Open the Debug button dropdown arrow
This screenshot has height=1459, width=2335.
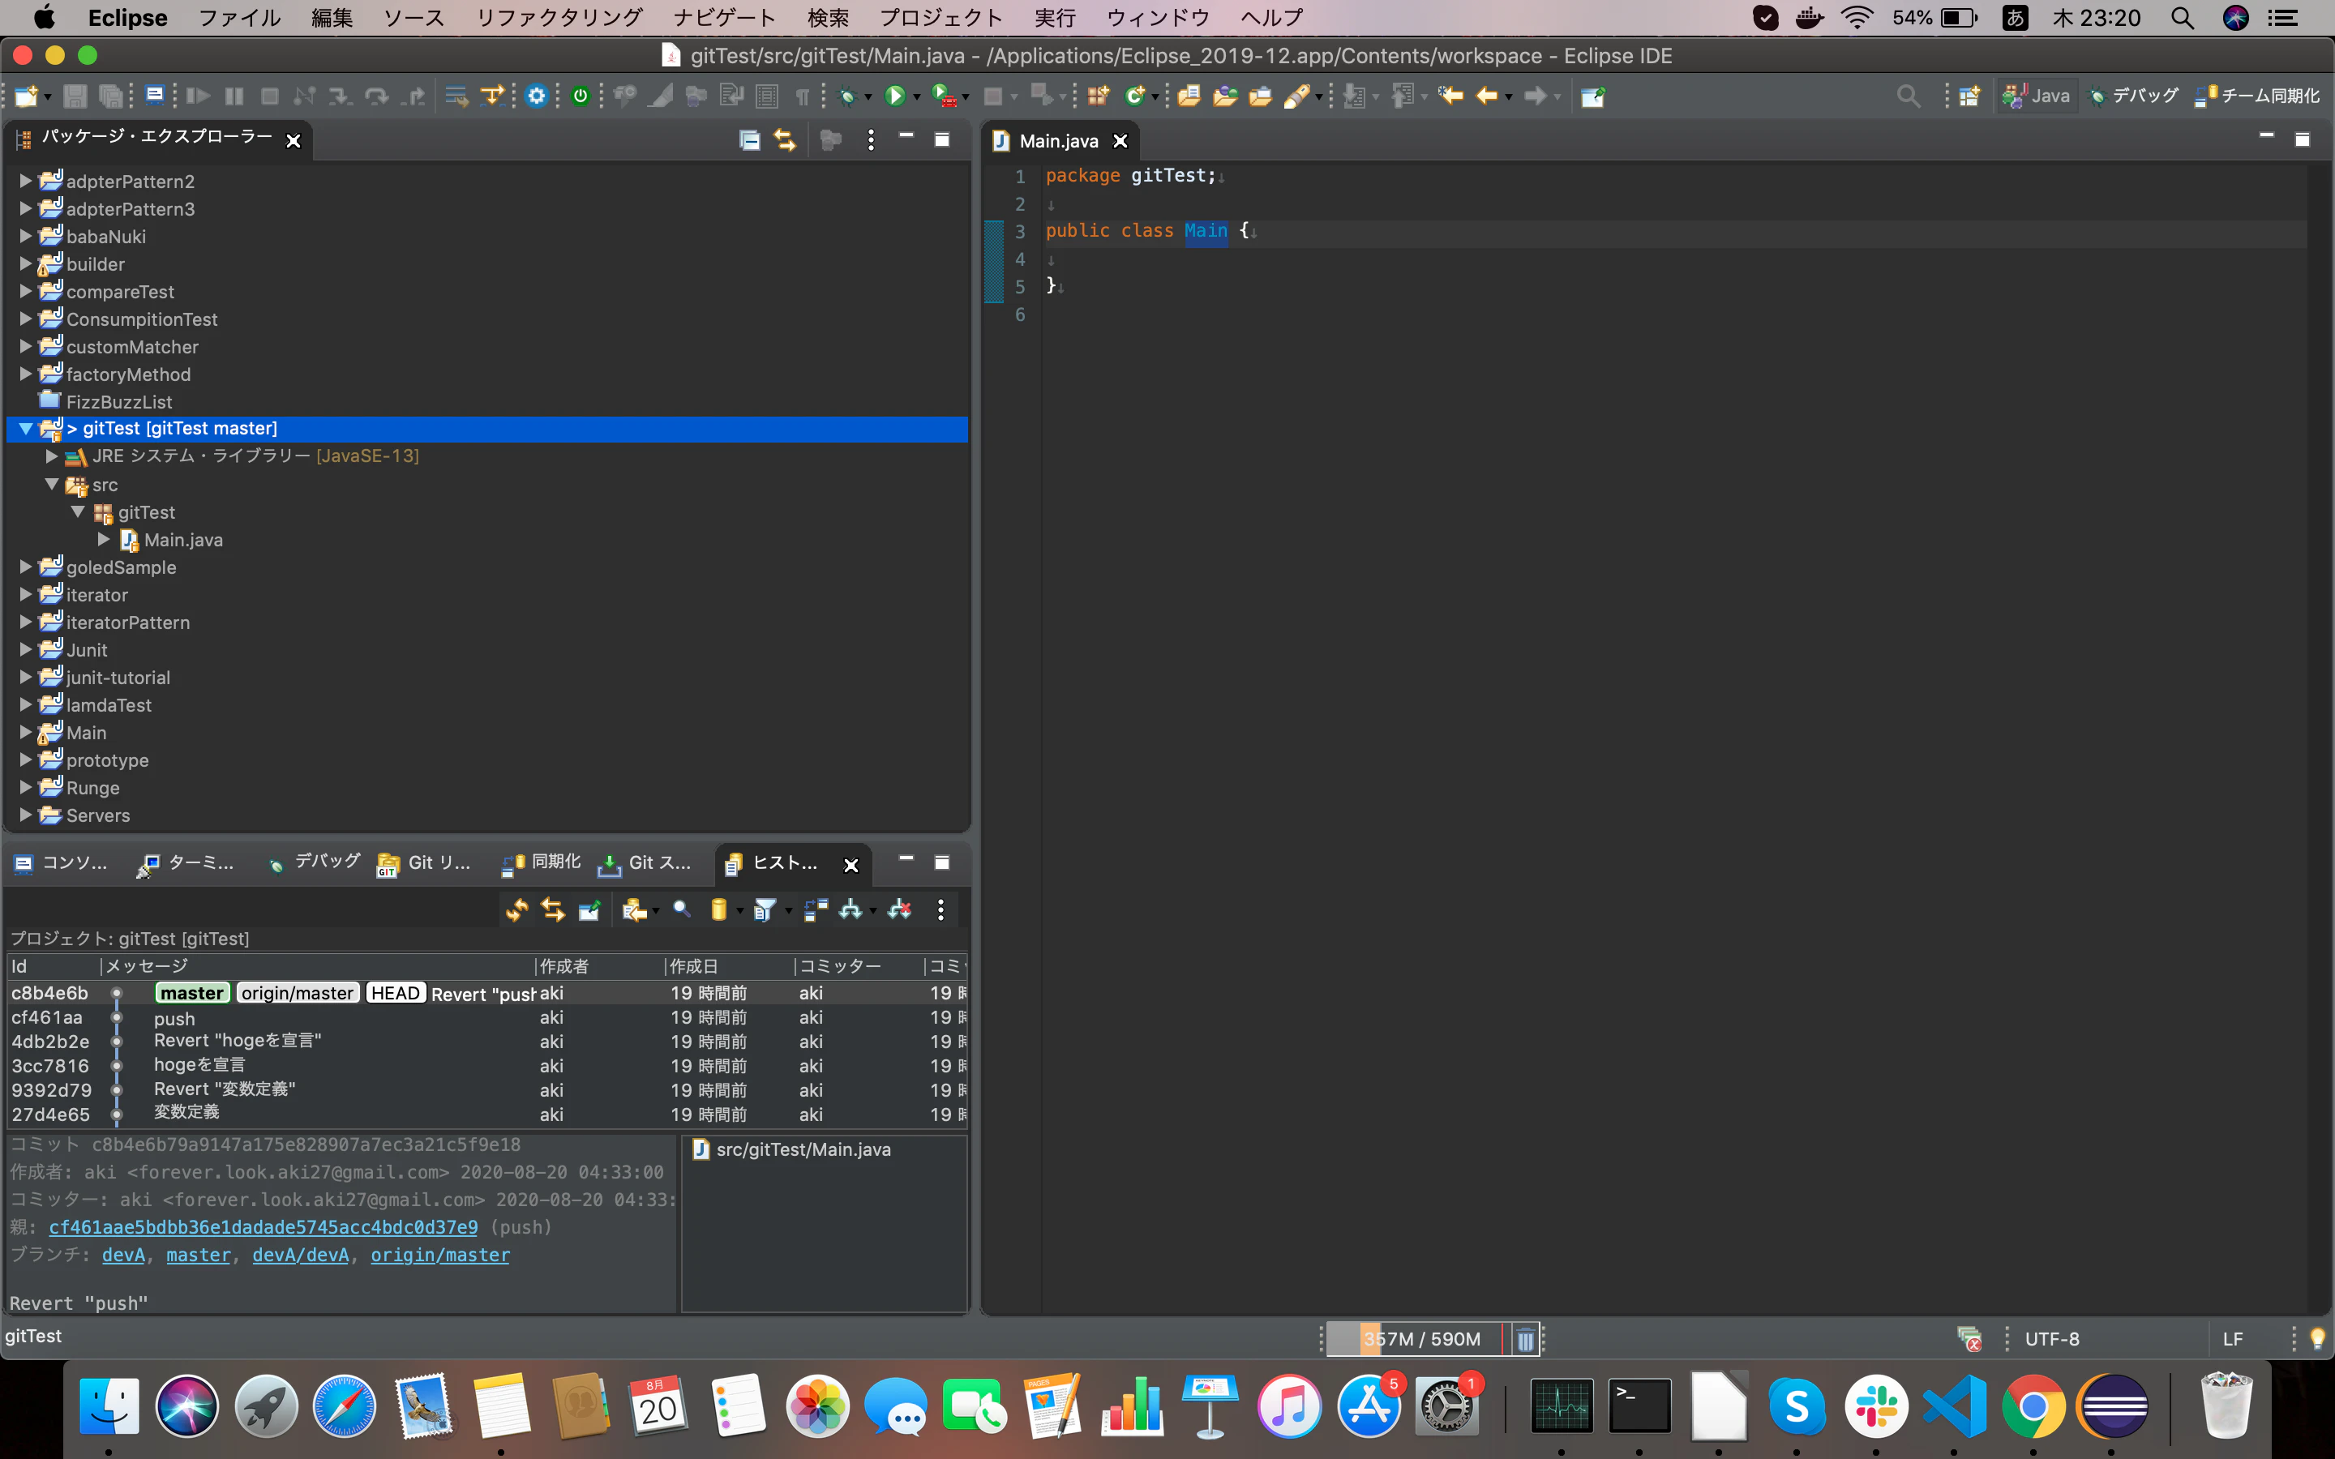click(x=868, y=96)
